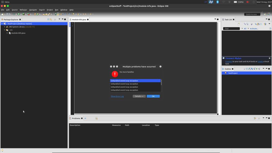The image size is (272, 153).
Task: Toggle Link with Editor in Package Explorer
Action: [x=51, y=19]
